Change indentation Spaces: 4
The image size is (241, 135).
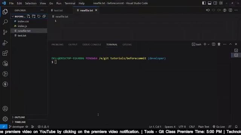pos(170,127)
